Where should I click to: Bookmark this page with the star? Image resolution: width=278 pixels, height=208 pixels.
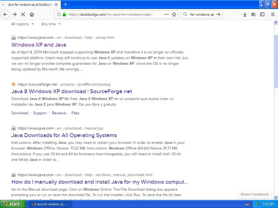click(174, 14)
